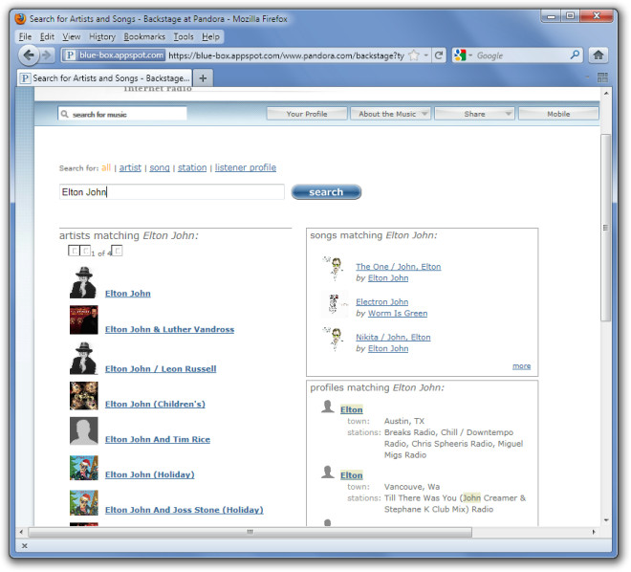Click the Elton John search text field

[172, 192]
